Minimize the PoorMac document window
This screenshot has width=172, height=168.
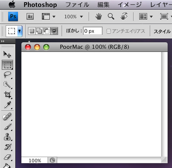37,47
